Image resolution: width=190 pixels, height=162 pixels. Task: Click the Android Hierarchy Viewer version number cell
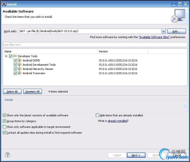[118, 69]
